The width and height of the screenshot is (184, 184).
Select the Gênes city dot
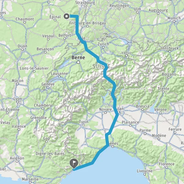tap(113, 147)
